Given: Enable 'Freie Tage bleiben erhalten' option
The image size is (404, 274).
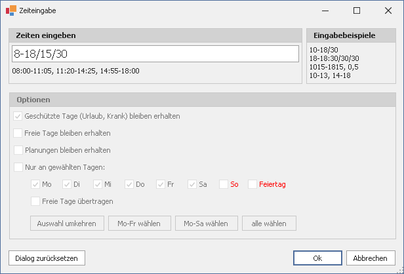Looking at the screenshot, I should [18, 133].
